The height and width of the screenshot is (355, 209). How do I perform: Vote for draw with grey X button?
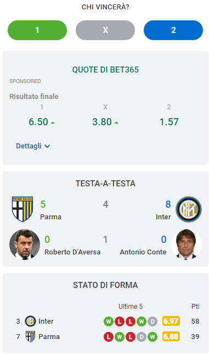105,30
